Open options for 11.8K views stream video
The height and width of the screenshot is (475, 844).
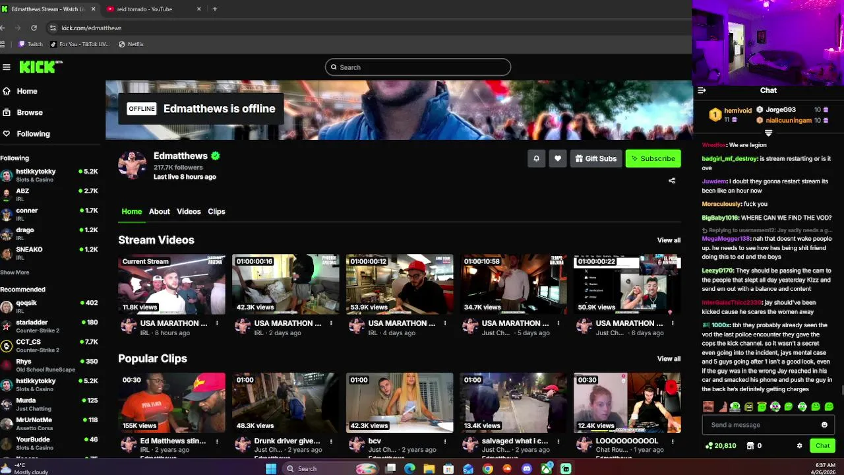click(217, 323)
